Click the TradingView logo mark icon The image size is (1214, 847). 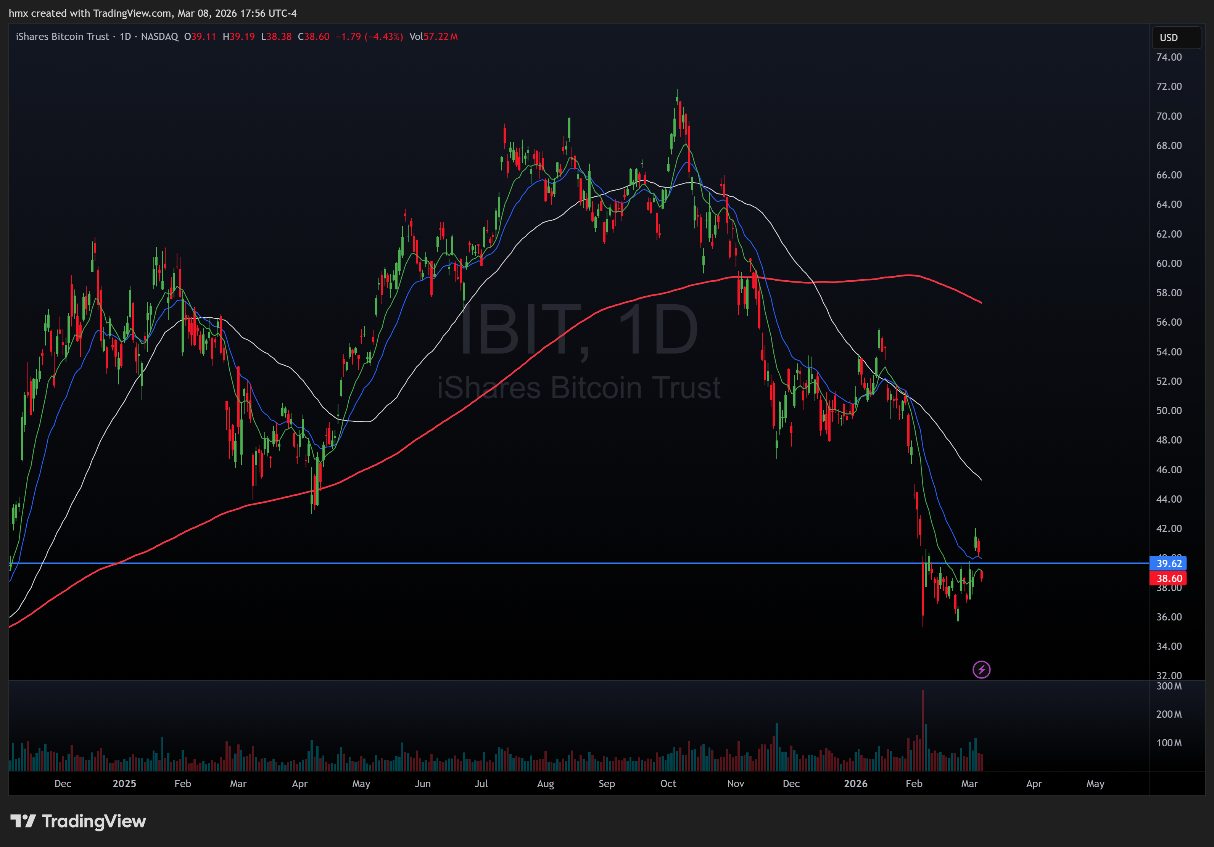tap(23, 821)
